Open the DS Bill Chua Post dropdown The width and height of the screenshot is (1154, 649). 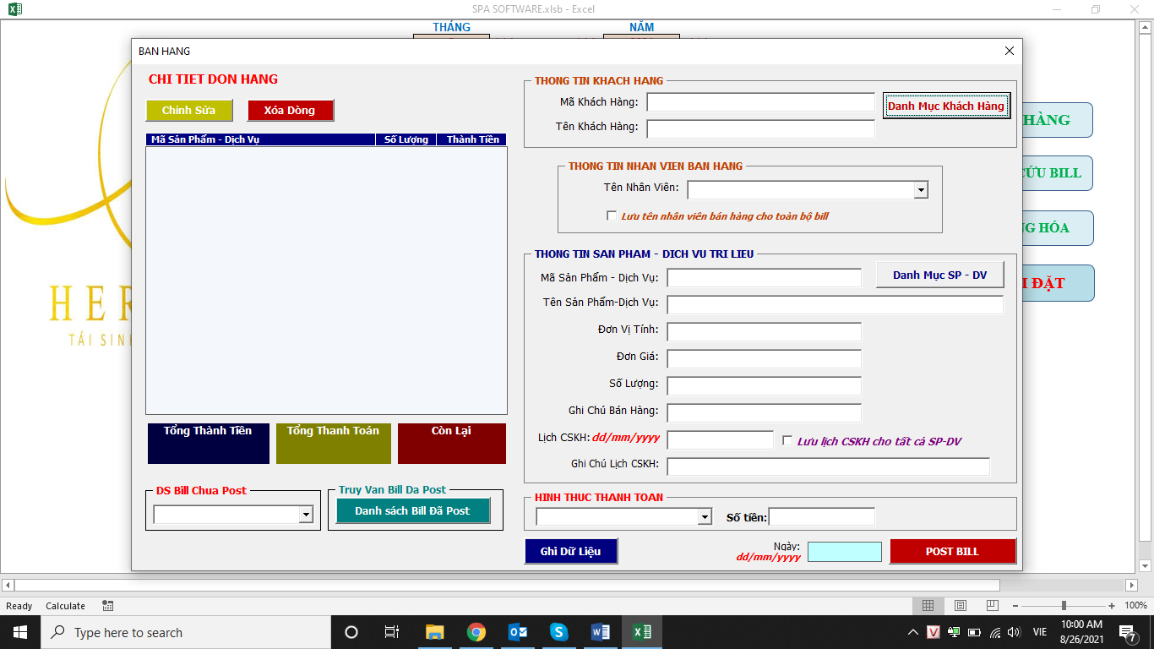click(x=306, y=515)
